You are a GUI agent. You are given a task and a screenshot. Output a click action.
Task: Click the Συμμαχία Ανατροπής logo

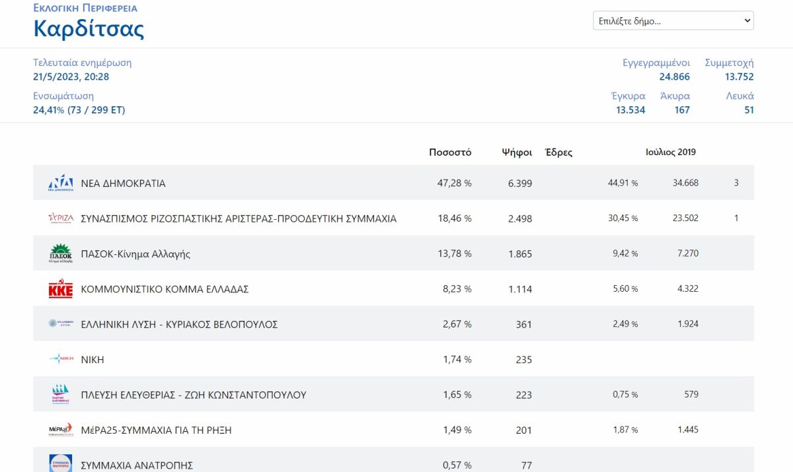click(x=61, y=463)
